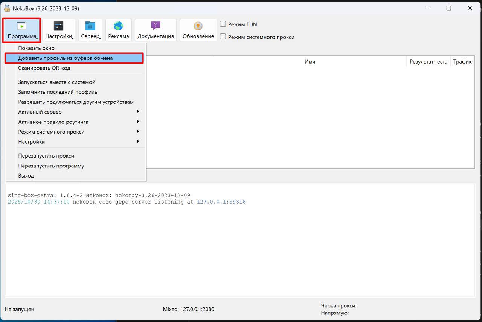The height and width of the screenshot is (322, 482).
Task: Click the Имя column header
Action: (310, 62)
